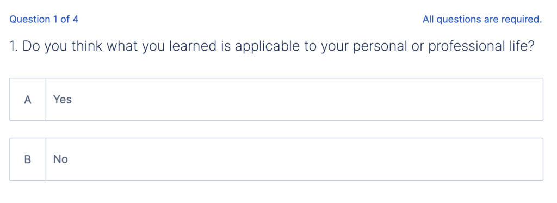Click the question number '1.' prefix
557x203 pixels.
[14, 47]
